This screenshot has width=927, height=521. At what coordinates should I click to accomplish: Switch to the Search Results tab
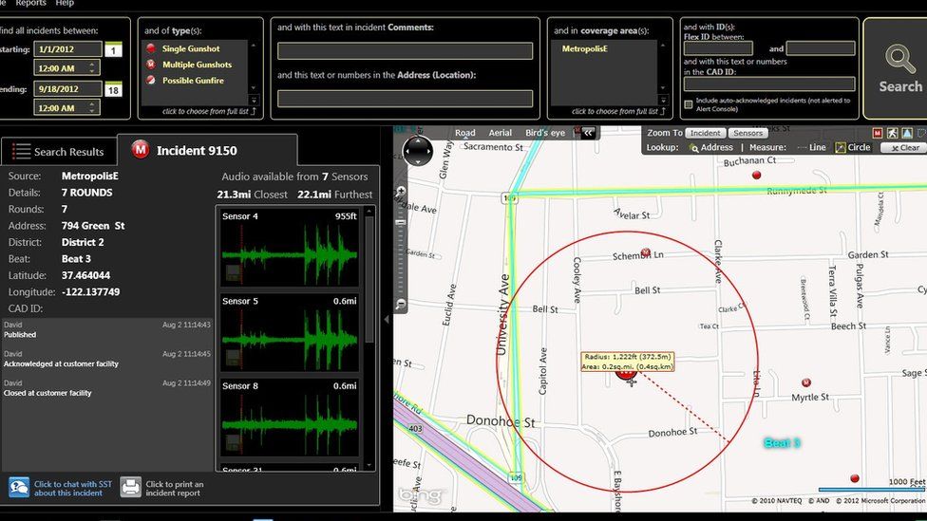pyautogui.click(x=57, y=152)
